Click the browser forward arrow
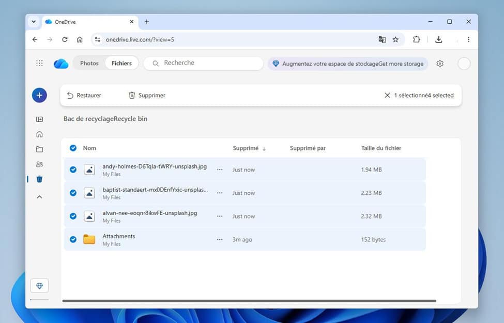Image resolution: width=504 pixels, height=323 pixels. point(50,39)
